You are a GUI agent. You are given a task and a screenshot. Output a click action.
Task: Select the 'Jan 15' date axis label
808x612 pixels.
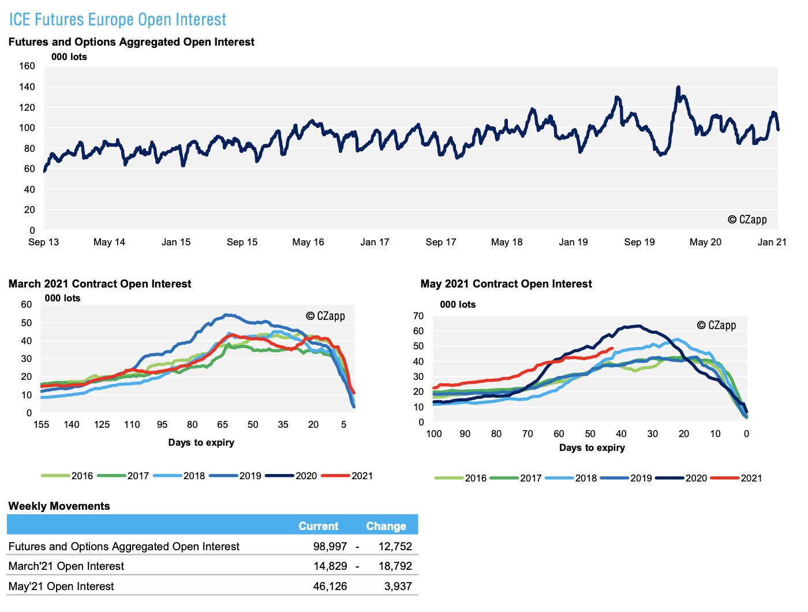(176, 242)
